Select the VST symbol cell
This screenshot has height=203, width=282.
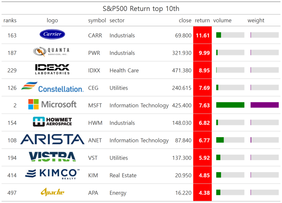point(93,158)
